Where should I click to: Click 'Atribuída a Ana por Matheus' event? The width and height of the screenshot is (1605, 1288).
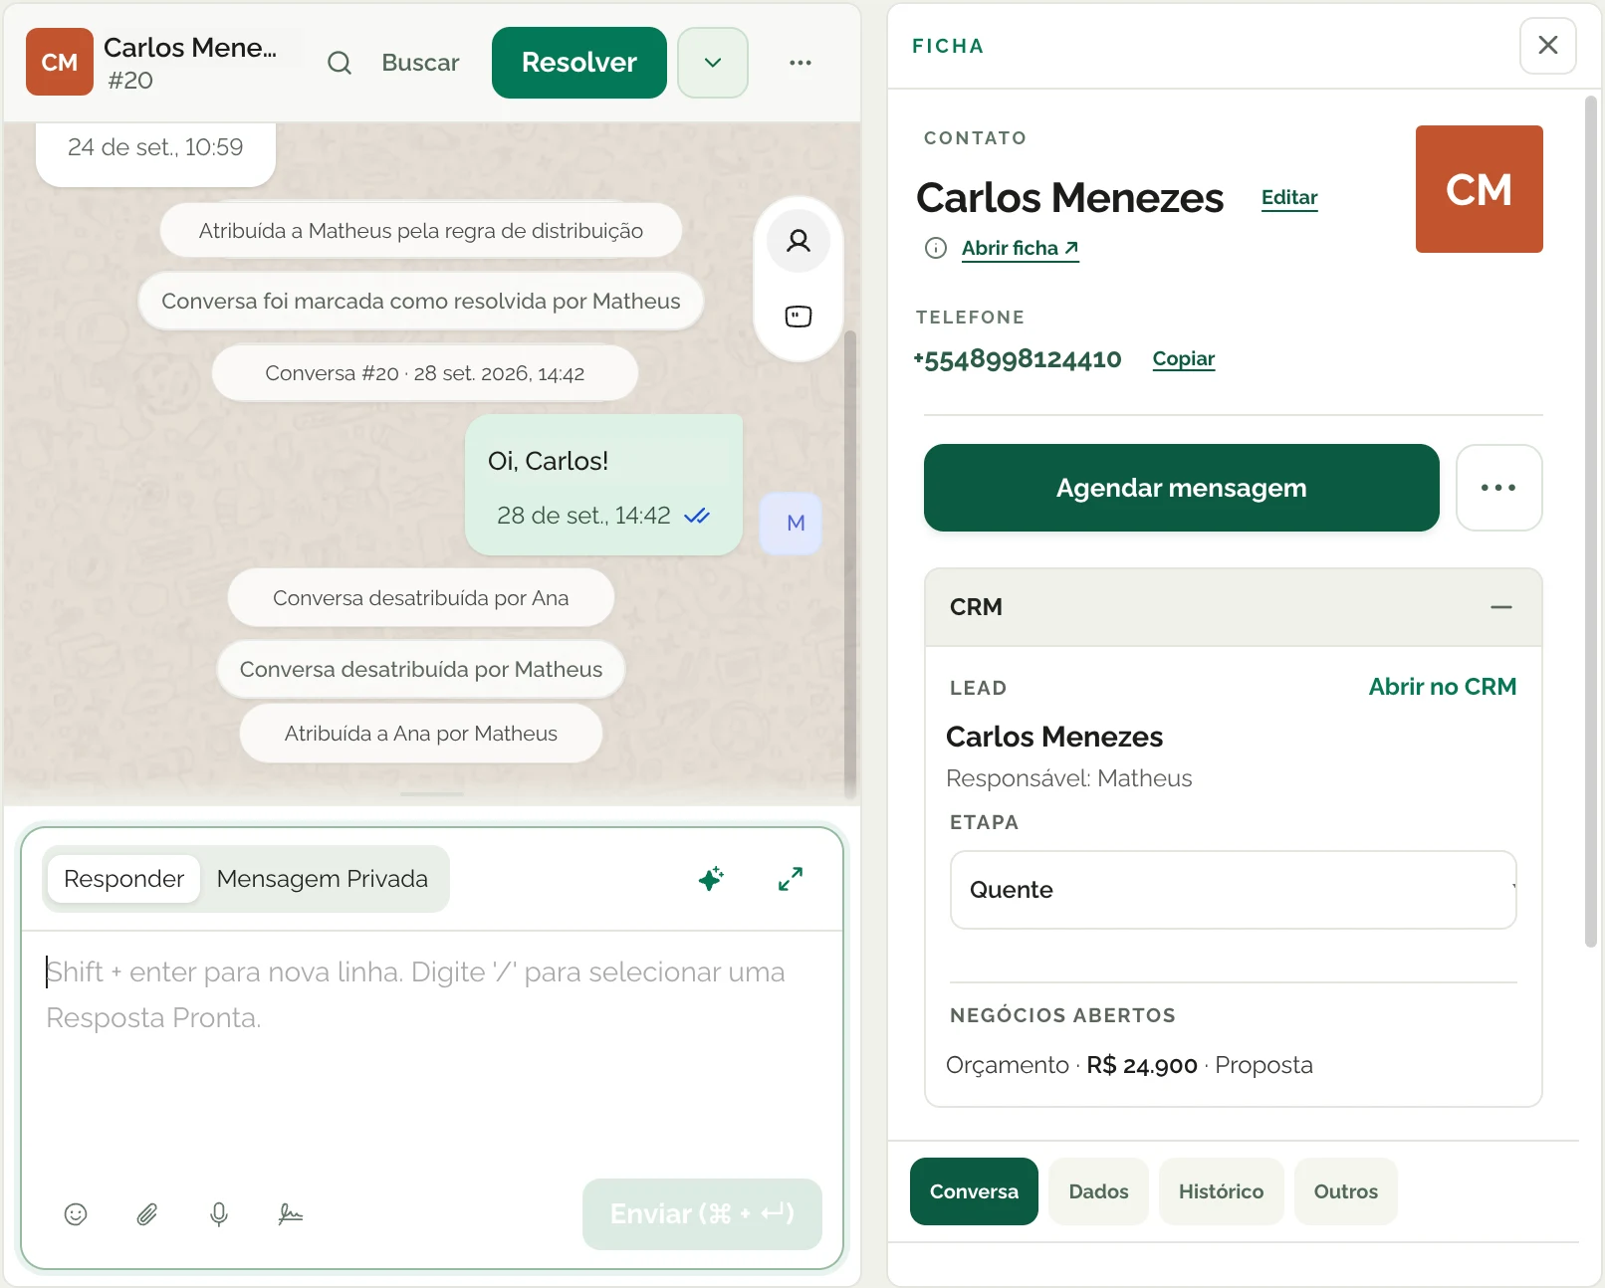click(x=421, y=734)
